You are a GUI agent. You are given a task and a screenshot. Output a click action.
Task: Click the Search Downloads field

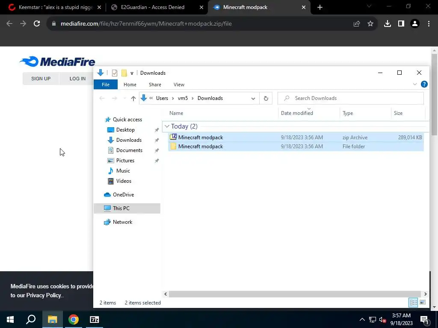click(351, 98)
